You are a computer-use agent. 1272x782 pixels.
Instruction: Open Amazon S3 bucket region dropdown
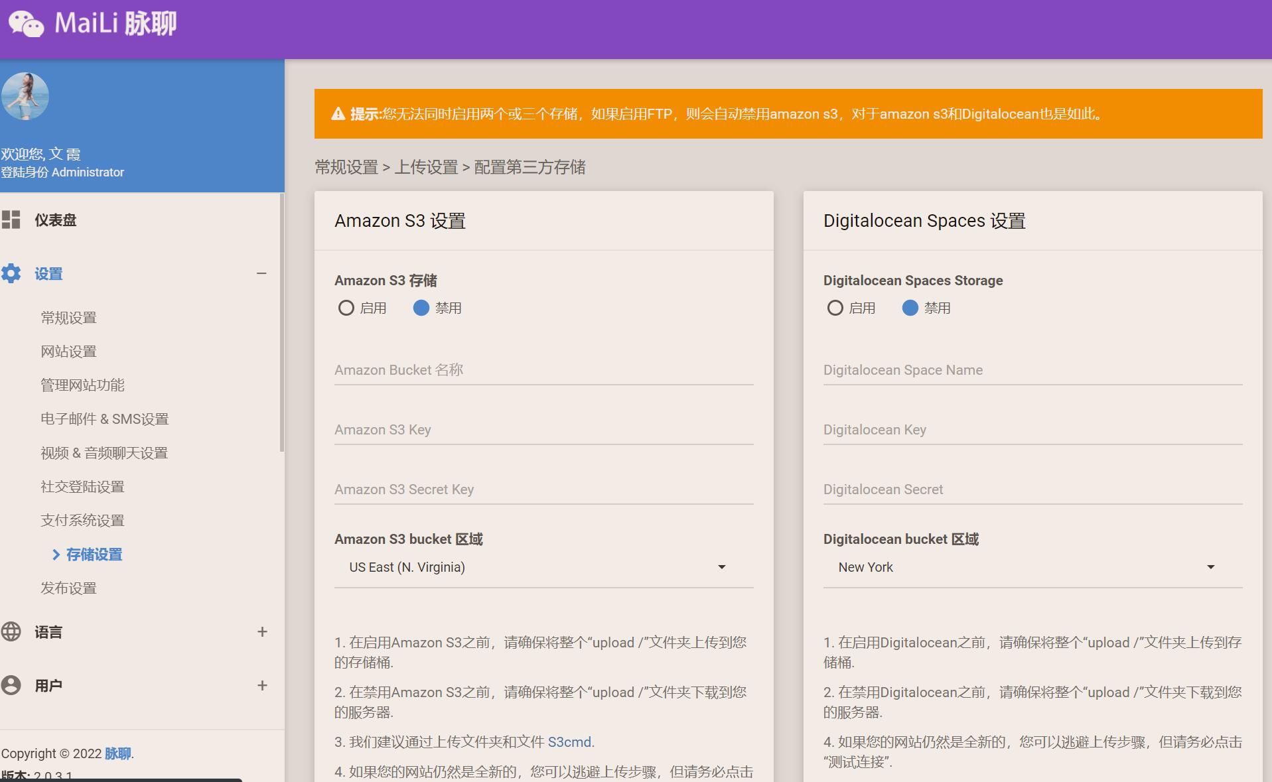coord(544,568)
